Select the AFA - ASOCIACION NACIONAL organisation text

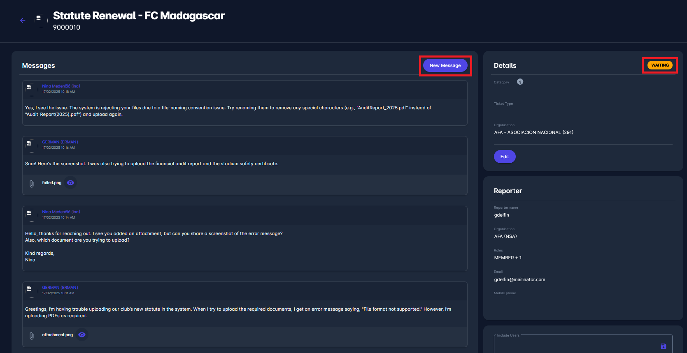pos(533,132)
